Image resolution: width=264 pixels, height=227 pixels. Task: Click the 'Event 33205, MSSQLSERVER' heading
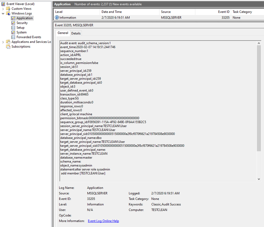pyautogui.click(x=74, y=25)
